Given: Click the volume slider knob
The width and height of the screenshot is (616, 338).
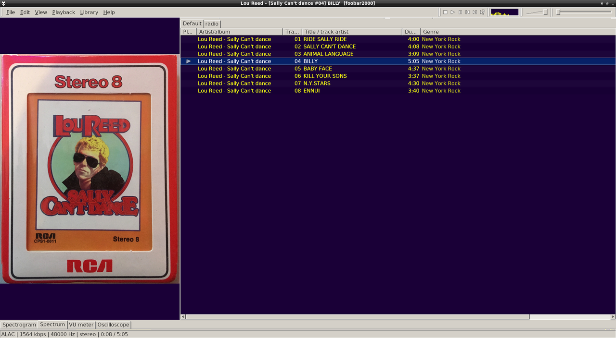Looking at the screenshot, I should (x=545, y=12).
